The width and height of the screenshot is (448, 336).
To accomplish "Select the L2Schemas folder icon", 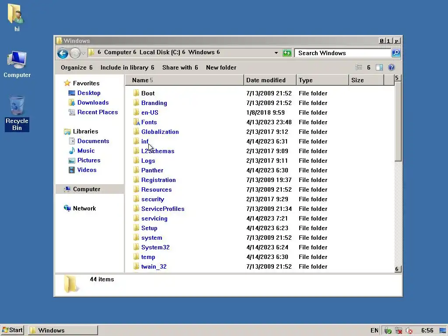I will [136, 151].
